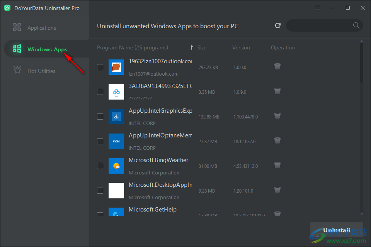Click the scrollbar up arrow
The image size is (371, 247).
[x=362, y=41]
